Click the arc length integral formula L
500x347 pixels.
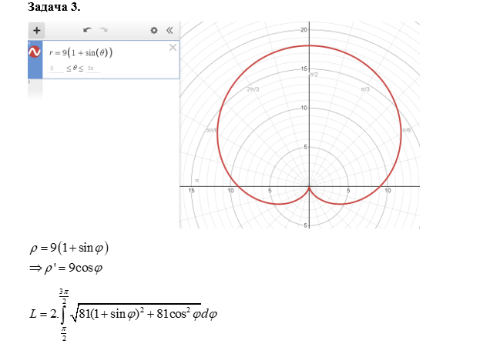[124, 315]
